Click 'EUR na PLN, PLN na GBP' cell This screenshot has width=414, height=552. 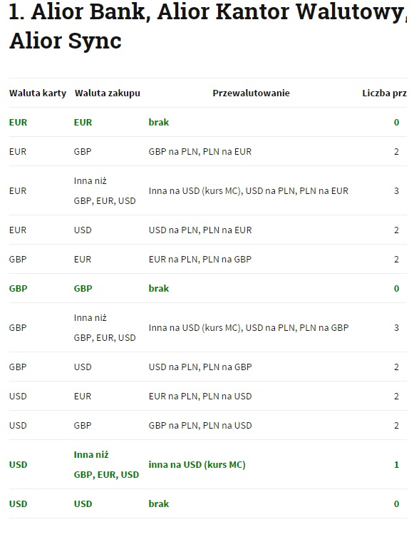pyautogui.click(x=200, y=260)
